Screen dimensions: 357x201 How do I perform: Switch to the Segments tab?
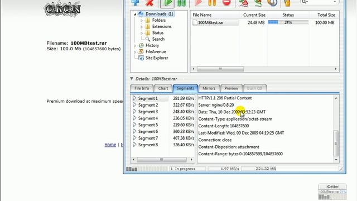click(185, 88)
